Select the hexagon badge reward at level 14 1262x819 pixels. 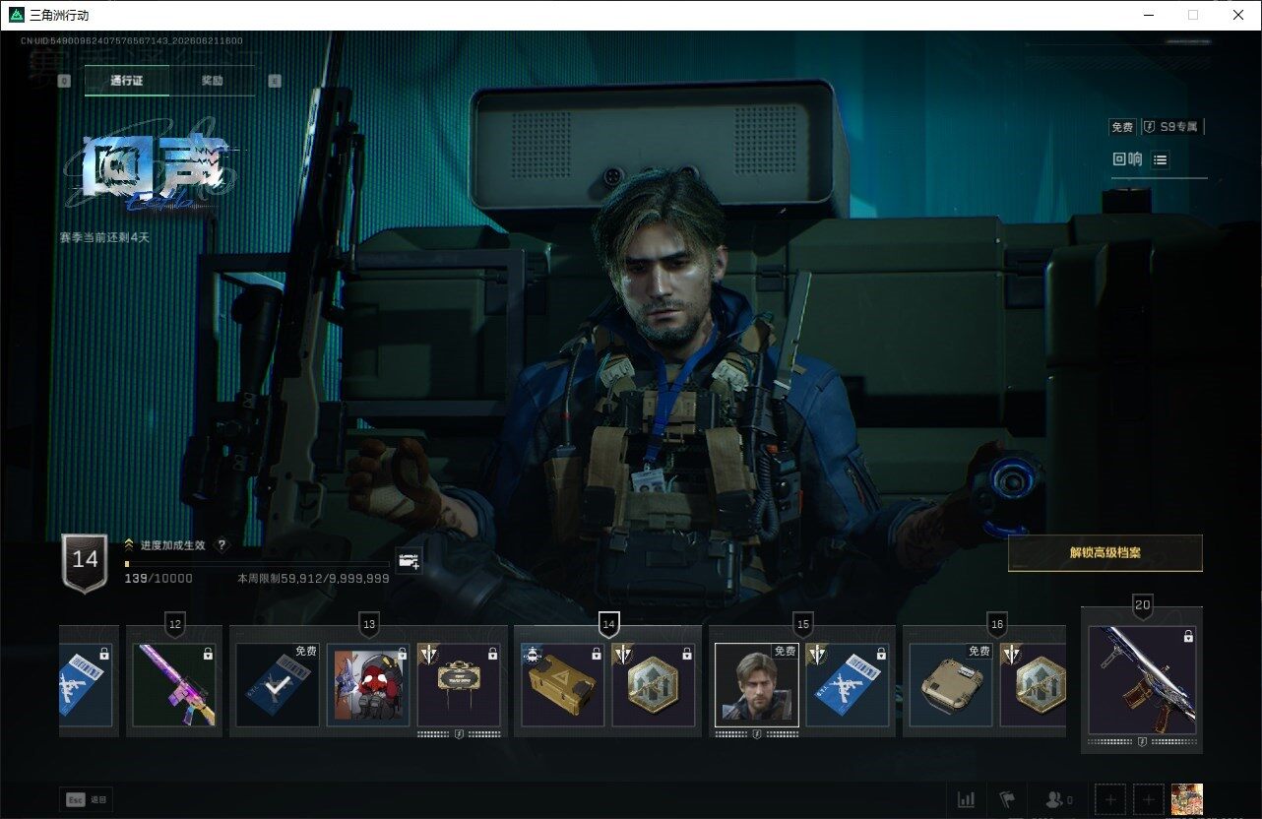click(654, 684)
